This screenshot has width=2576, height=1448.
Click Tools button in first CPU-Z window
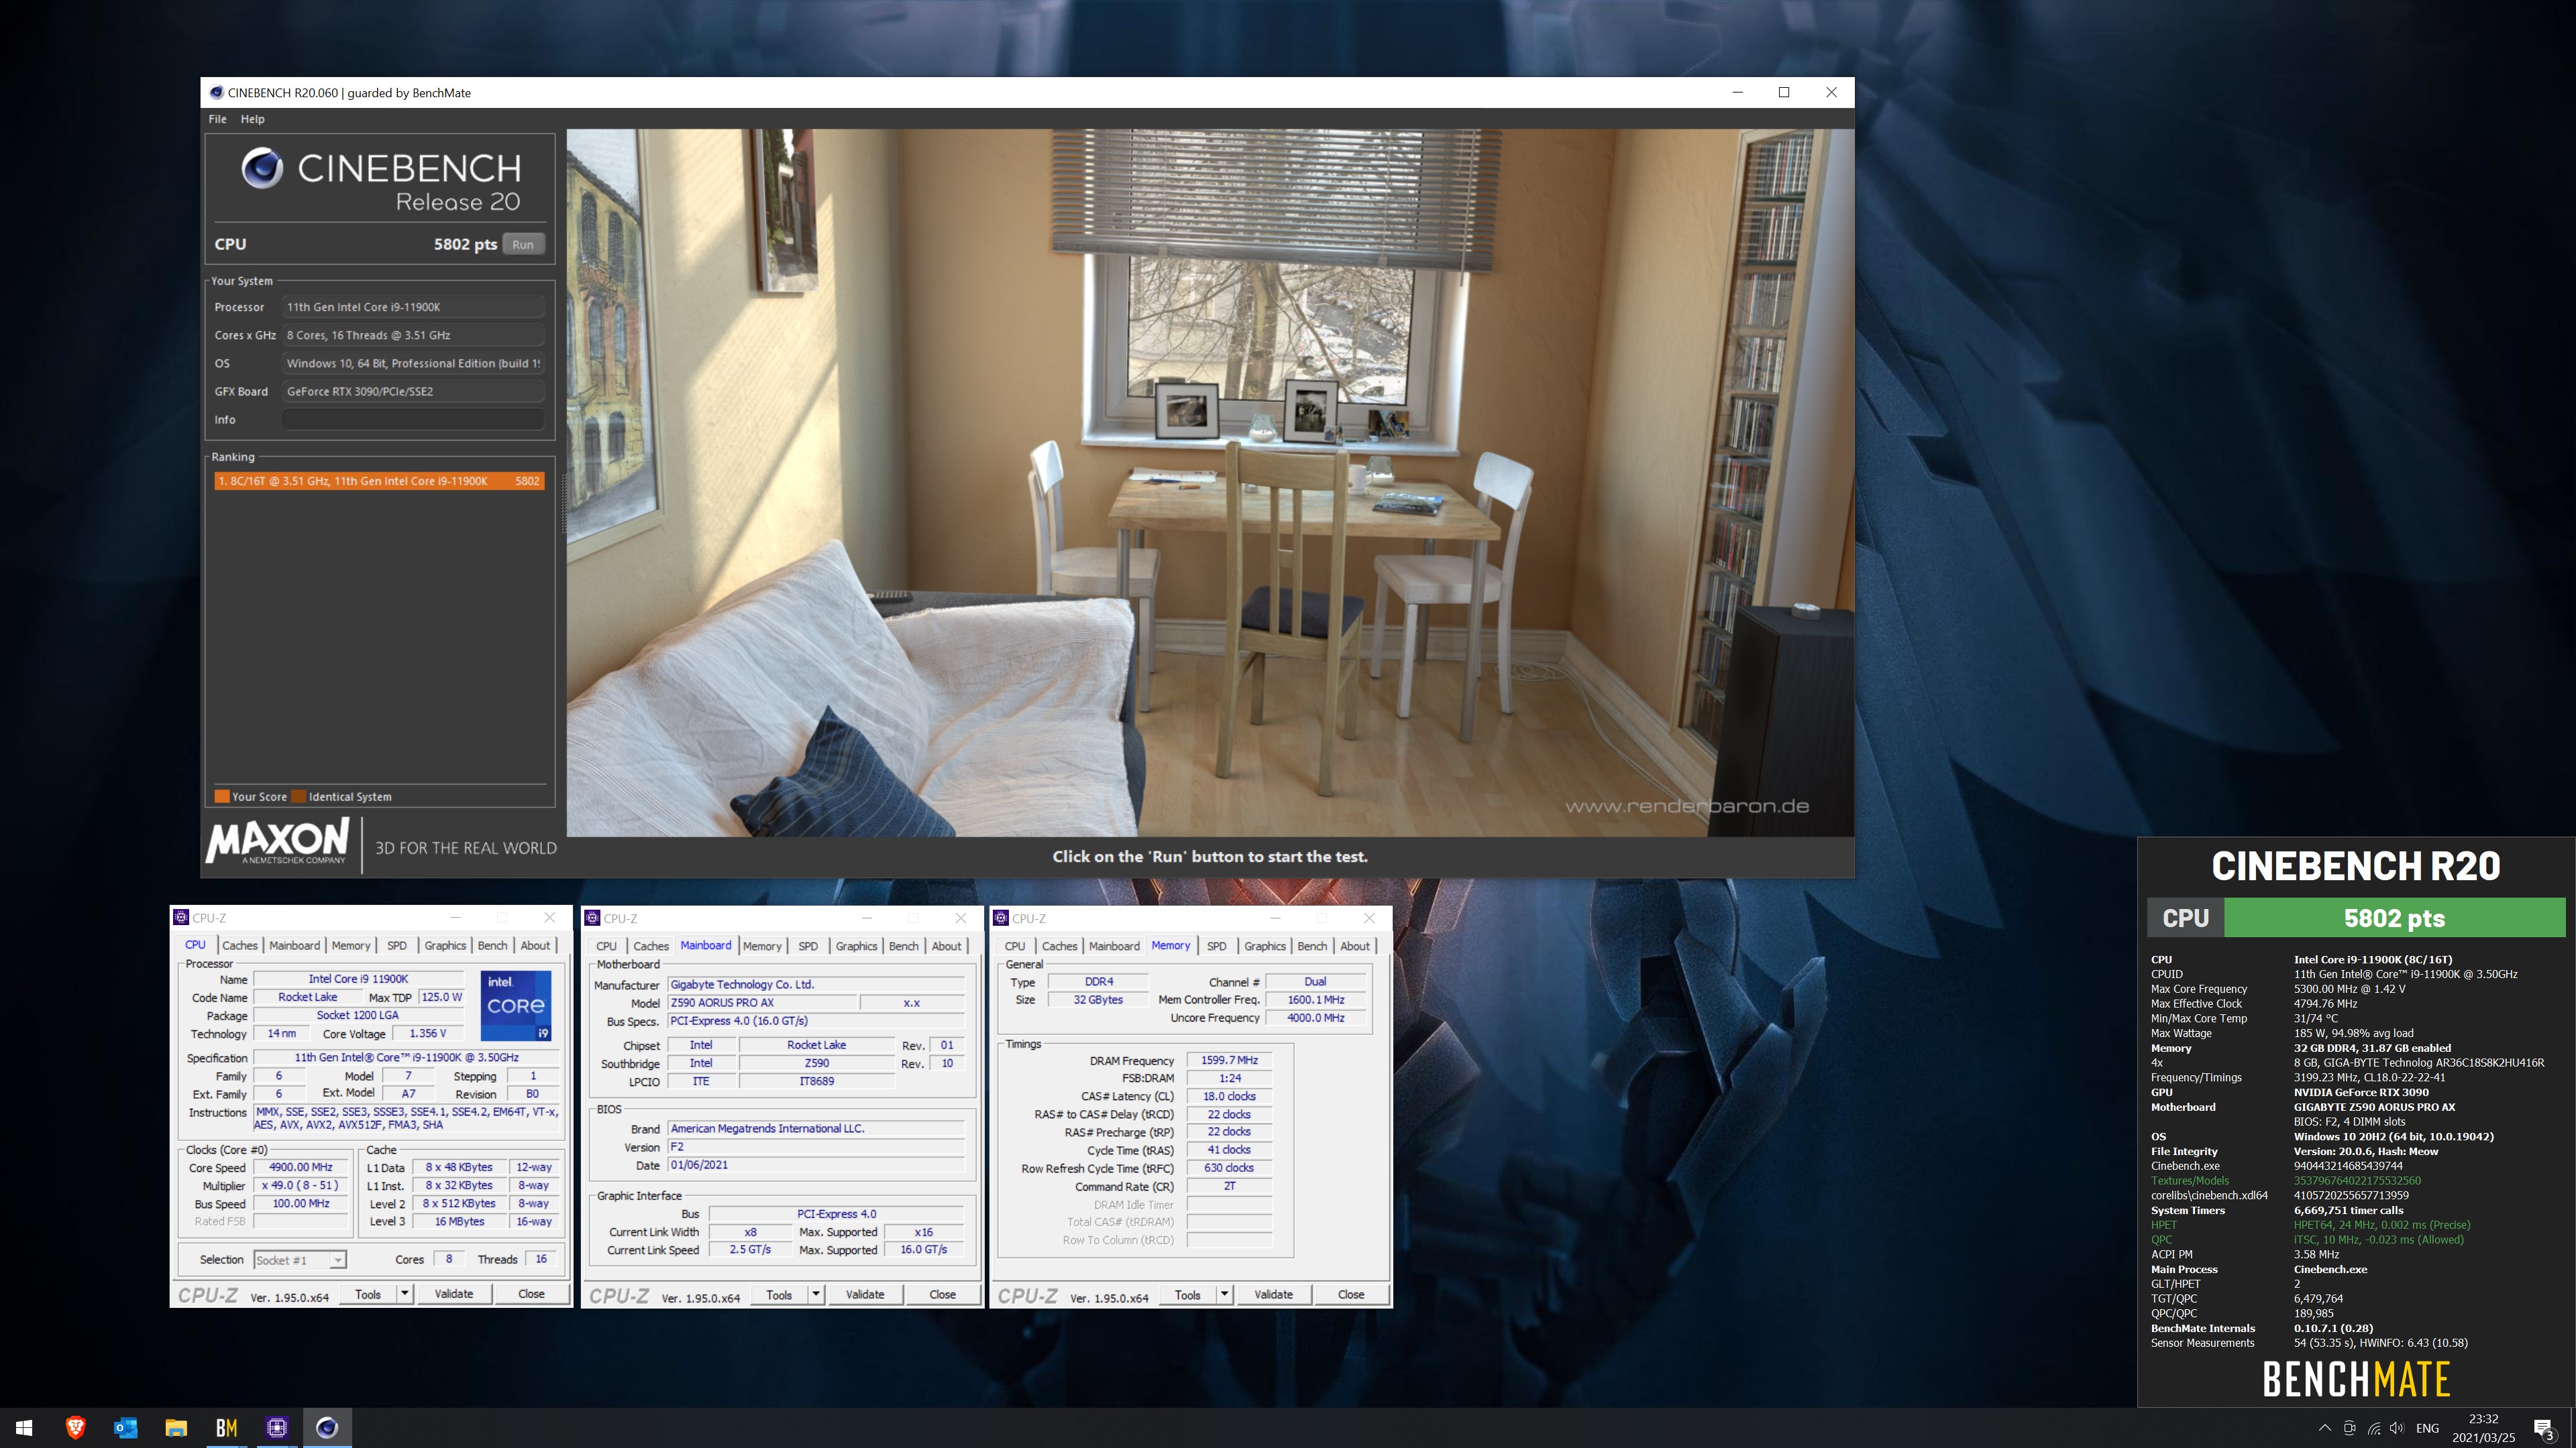tap(368, 1294)
